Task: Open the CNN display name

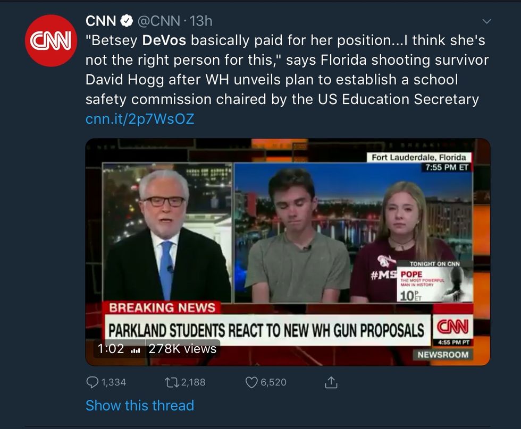Action: [101, 21]
